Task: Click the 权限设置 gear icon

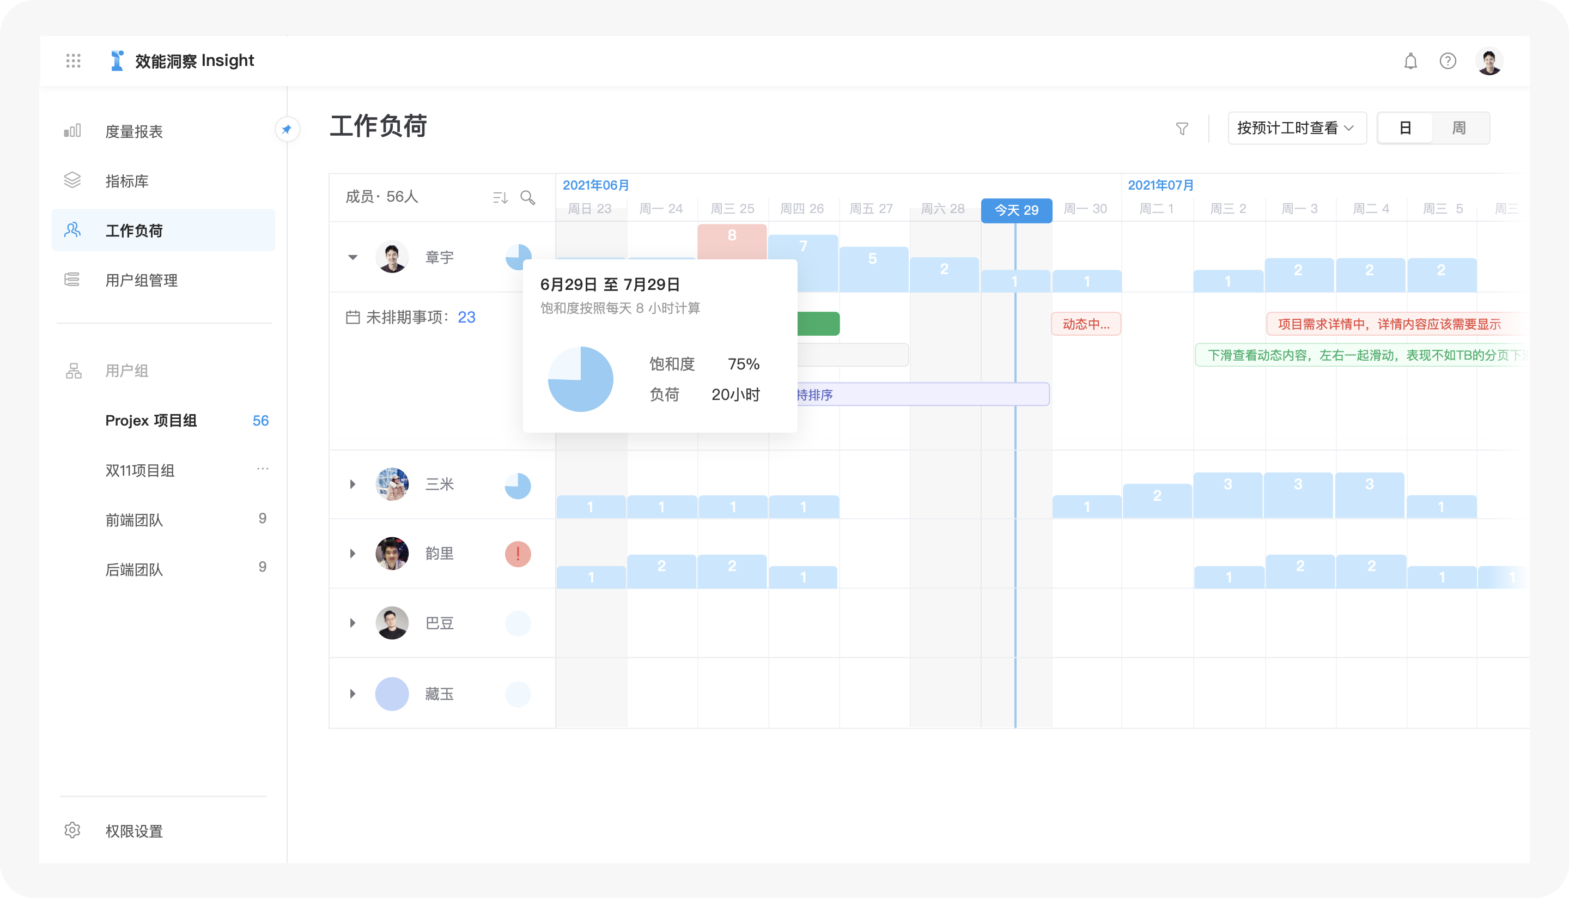Action: [73, 830]
